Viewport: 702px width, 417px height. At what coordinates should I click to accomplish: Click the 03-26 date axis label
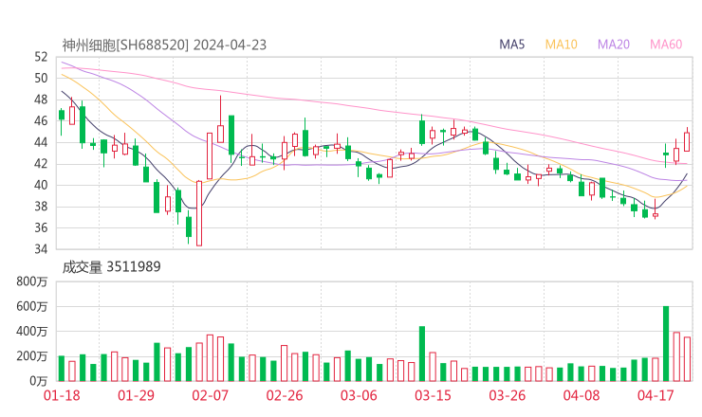tap(507, 395)
